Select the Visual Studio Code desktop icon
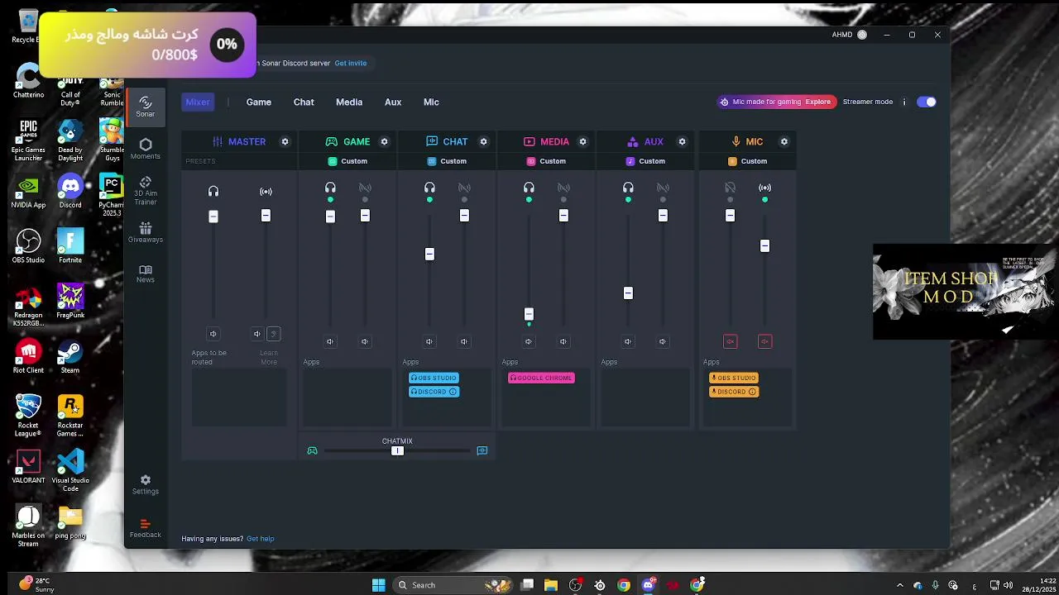 70,470
